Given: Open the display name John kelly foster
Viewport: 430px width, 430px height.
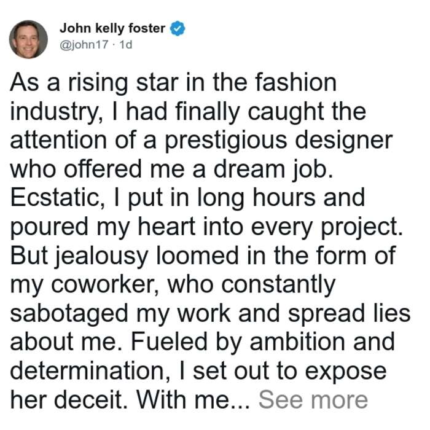Looking at the screenshot, I should [112, 28].
